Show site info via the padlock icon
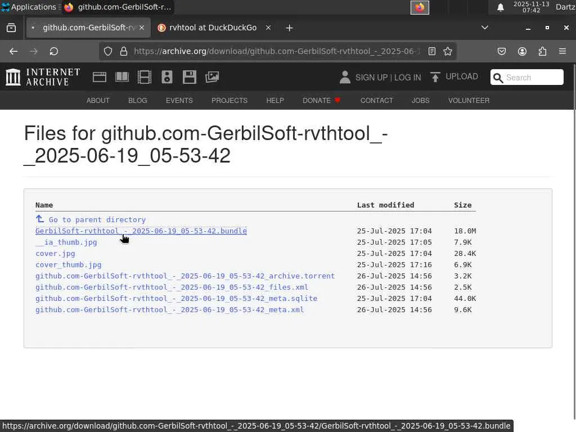This screenshot has height=432, width=576. (124, 51)
